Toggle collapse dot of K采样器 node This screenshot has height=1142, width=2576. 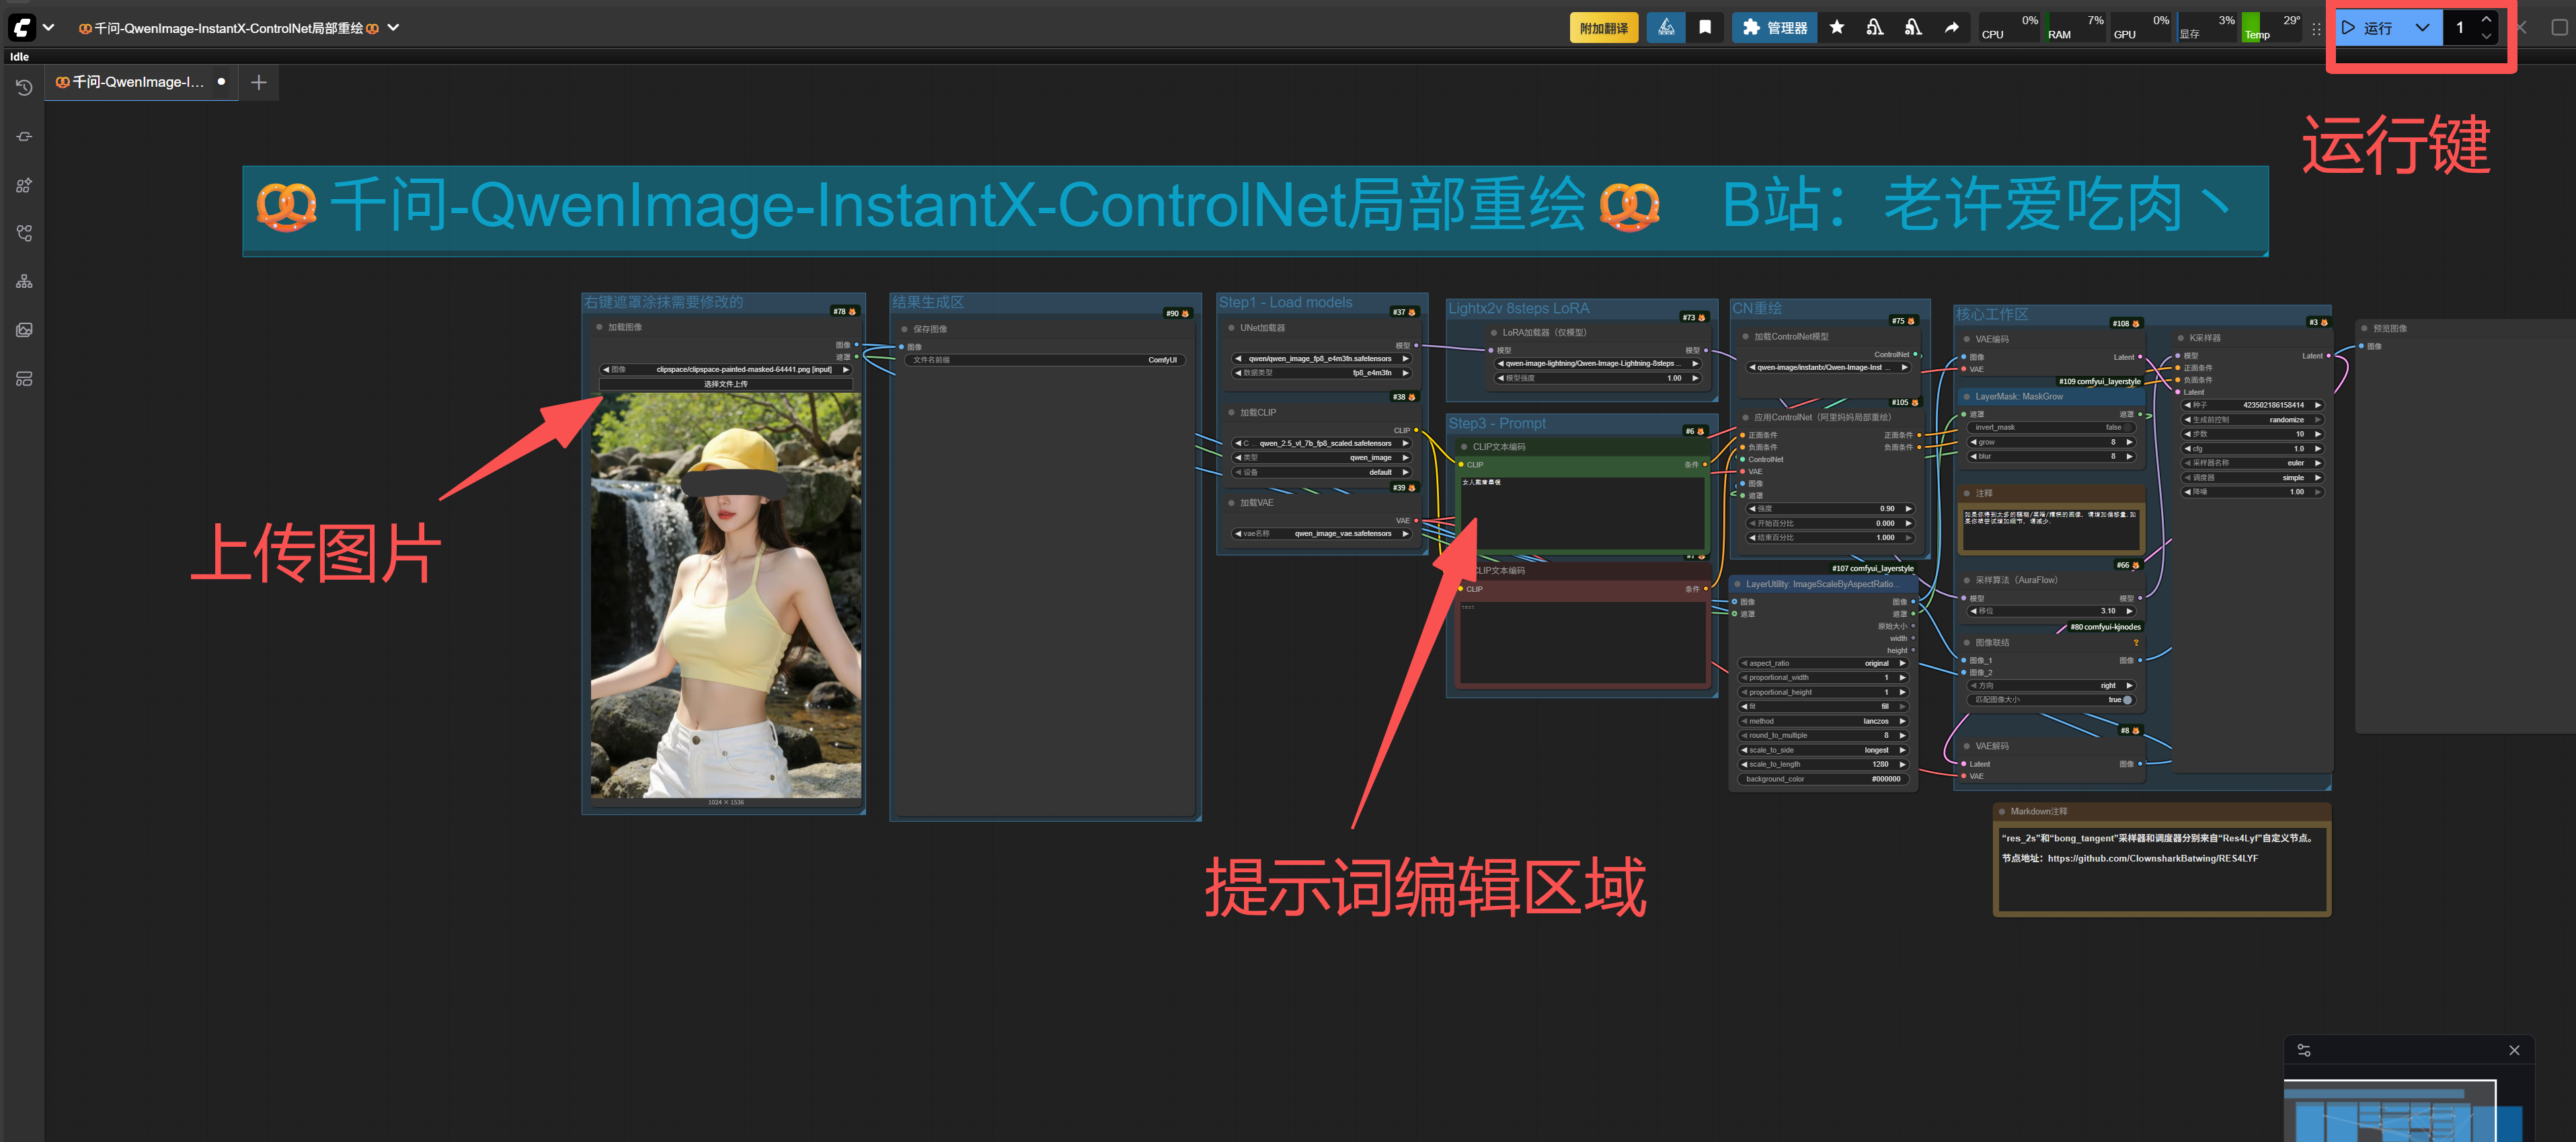point(2182,338)
